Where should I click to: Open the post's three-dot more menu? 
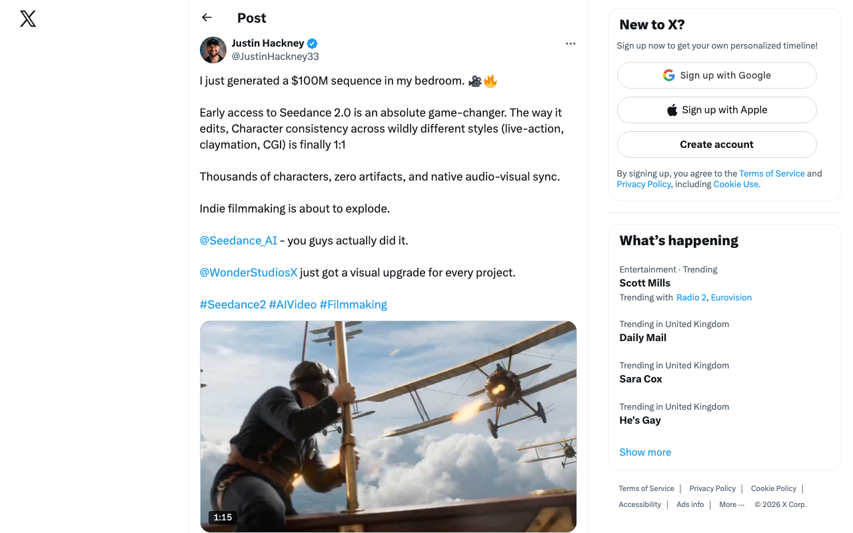(x=570, y=43)
